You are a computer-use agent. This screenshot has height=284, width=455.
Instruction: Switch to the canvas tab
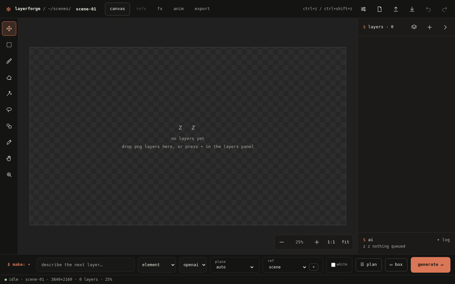117,9
